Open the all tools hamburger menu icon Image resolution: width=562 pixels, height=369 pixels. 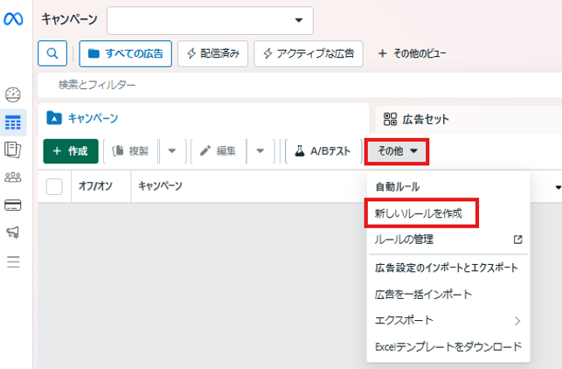(13, 261)
